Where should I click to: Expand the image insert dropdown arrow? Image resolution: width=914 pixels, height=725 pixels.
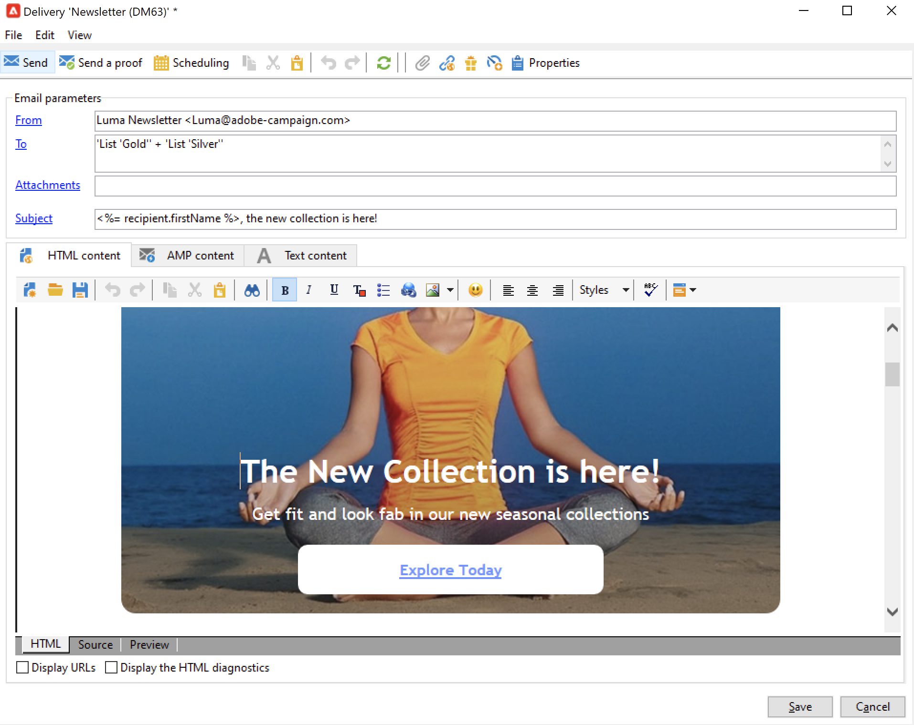pos(450,290)
